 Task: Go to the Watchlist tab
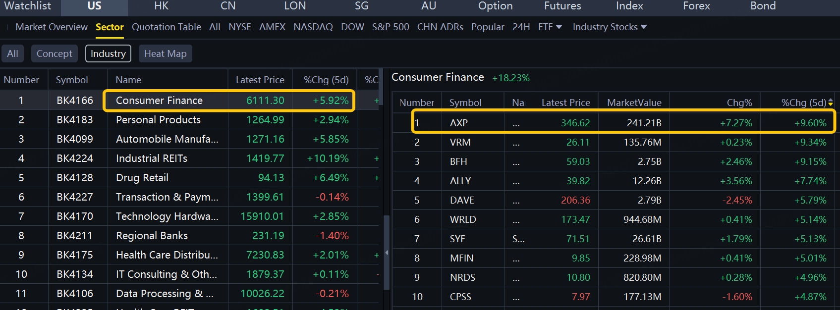pos(28,6)
